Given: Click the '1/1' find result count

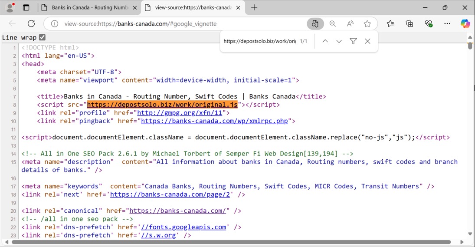Looking at the screenshot, I should coord(303,41).
